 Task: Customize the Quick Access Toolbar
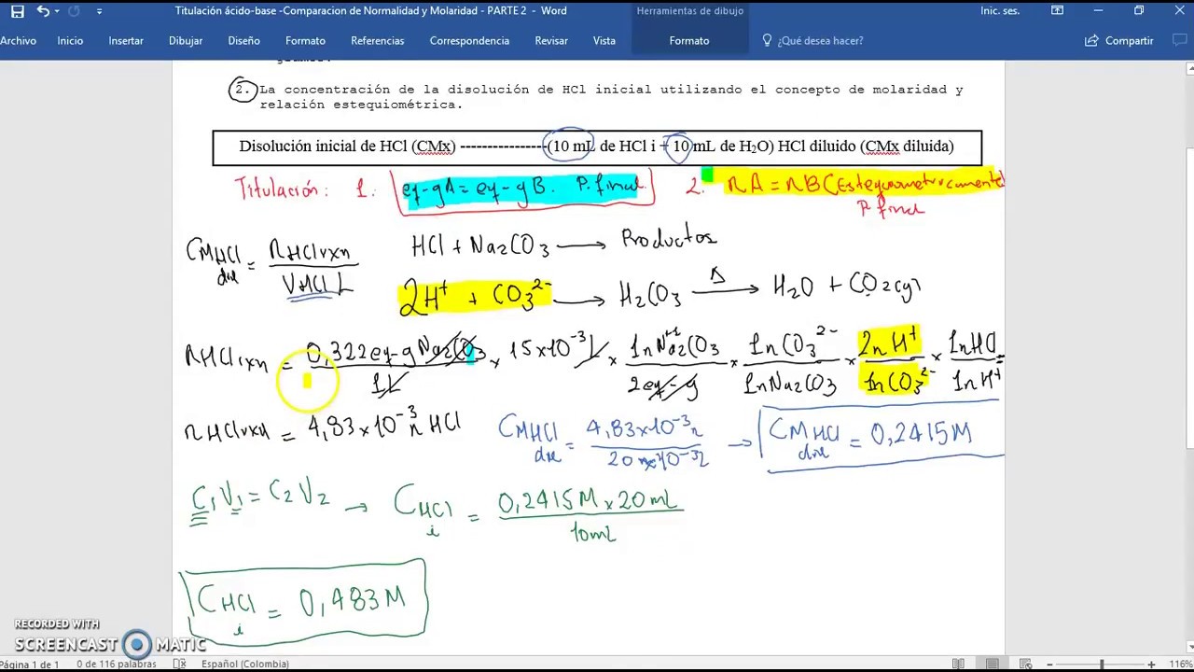pos(100,11)
